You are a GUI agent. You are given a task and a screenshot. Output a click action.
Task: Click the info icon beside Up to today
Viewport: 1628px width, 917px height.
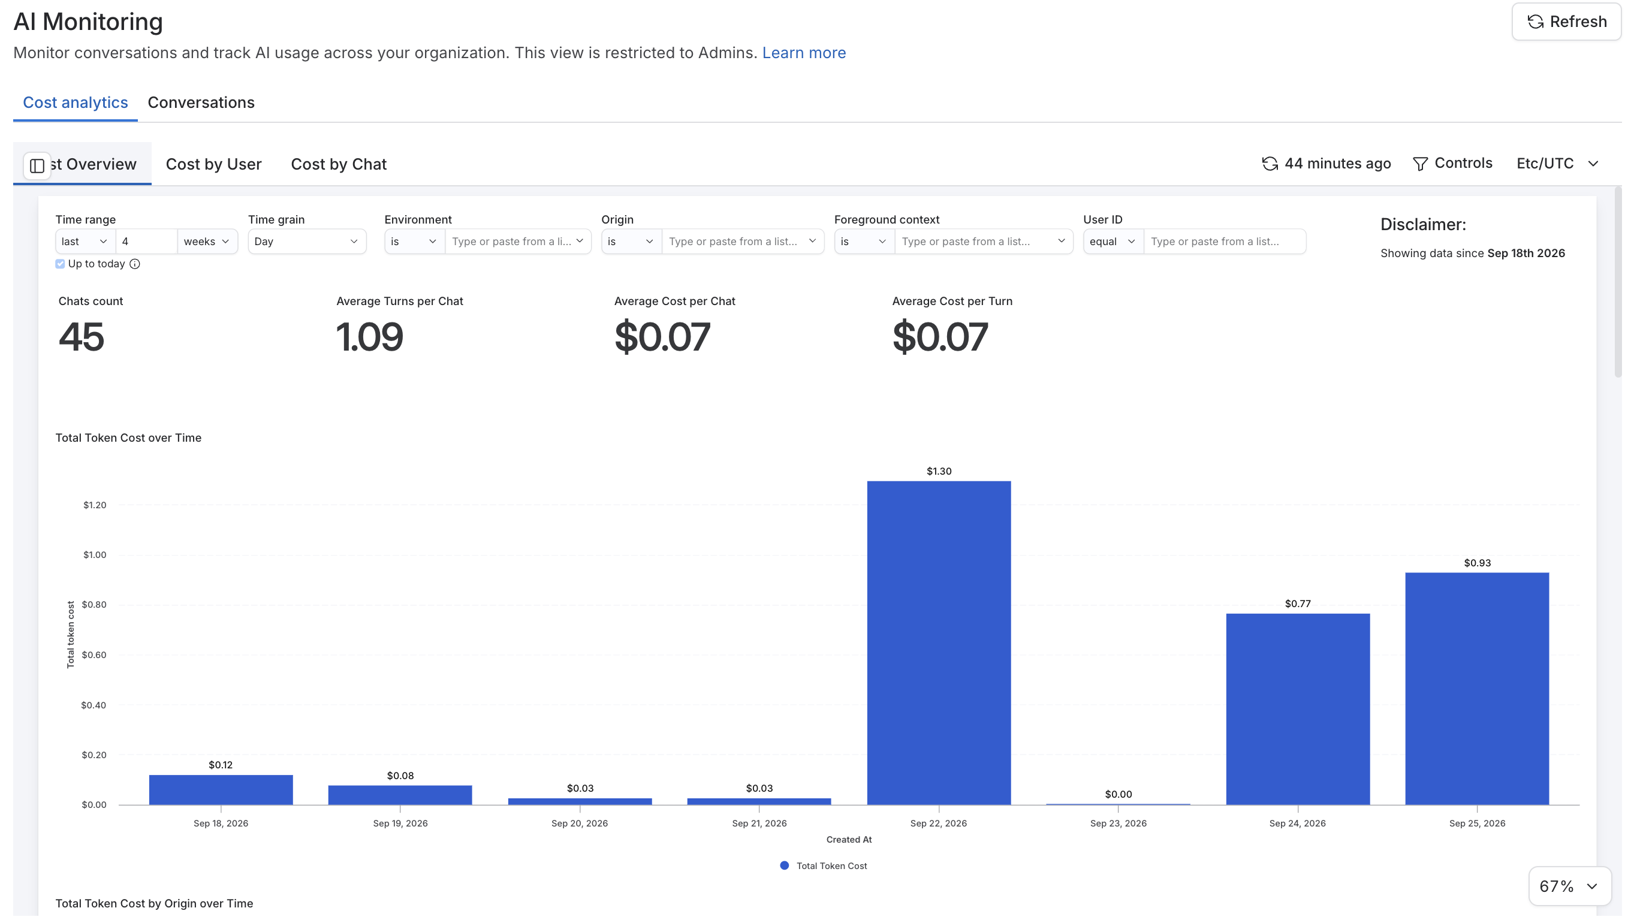[135, 264]
